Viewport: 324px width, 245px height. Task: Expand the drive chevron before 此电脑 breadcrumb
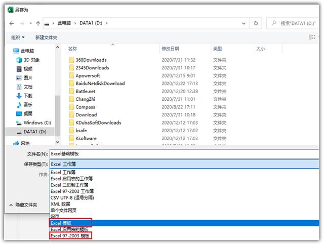click(53, 23)
